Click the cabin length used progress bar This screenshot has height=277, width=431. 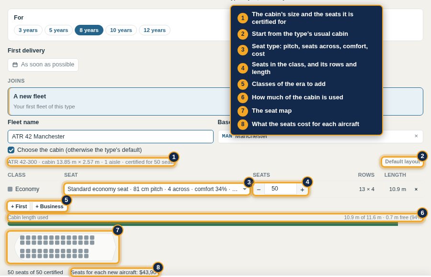point(215,224)
